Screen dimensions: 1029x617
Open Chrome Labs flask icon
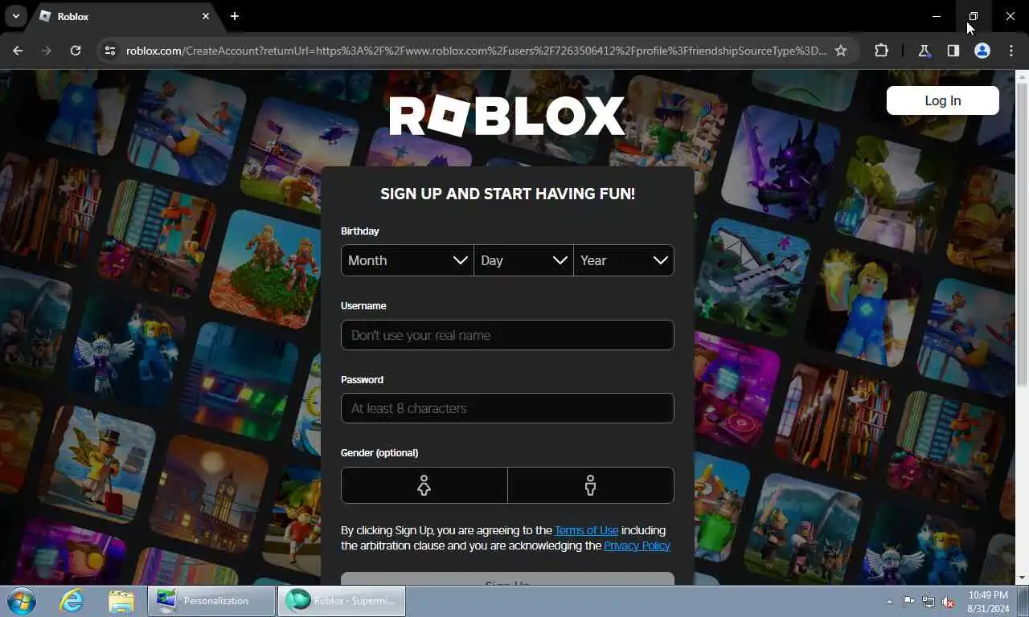click(924, 51)
